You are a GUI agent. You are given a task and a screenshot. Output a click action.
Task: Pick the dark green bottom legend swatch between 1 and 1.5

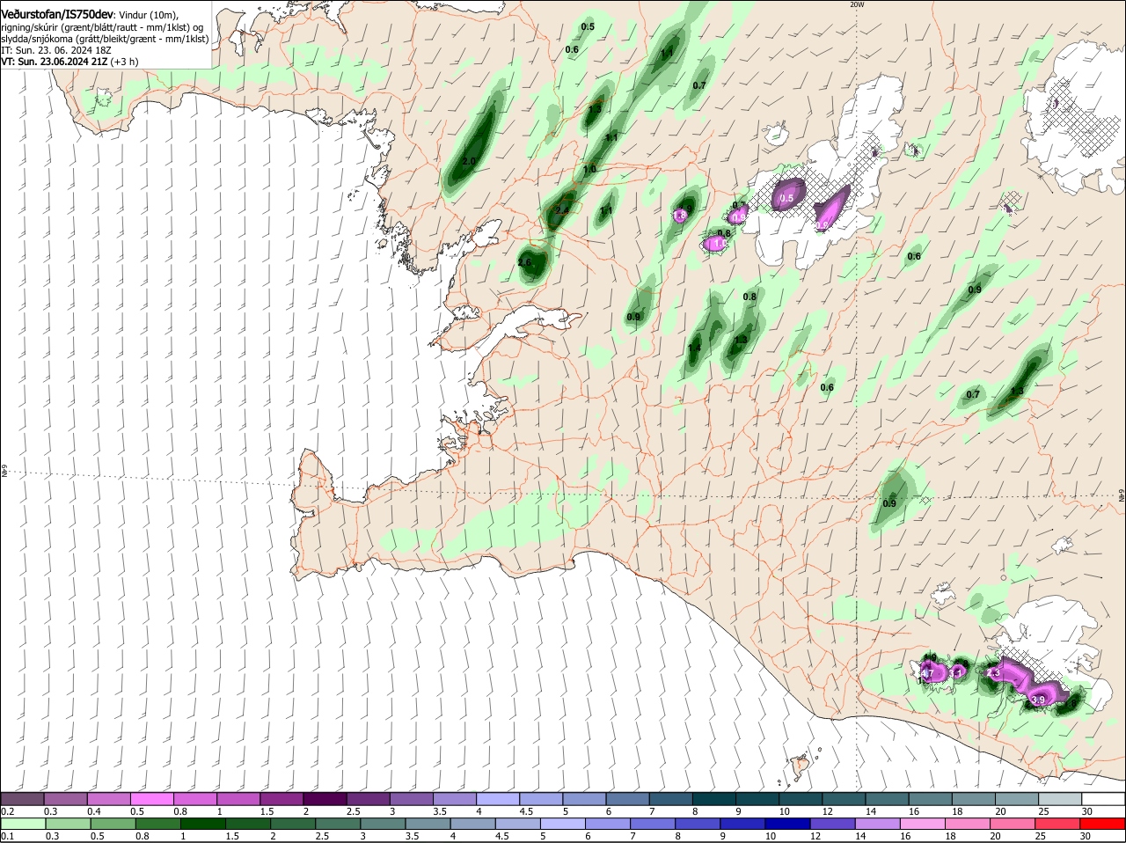pos(204,824)
